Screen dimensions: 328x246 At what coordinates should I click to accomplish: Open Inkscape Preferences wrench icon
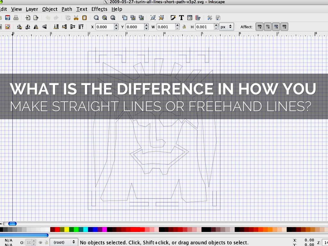(210, 18)
